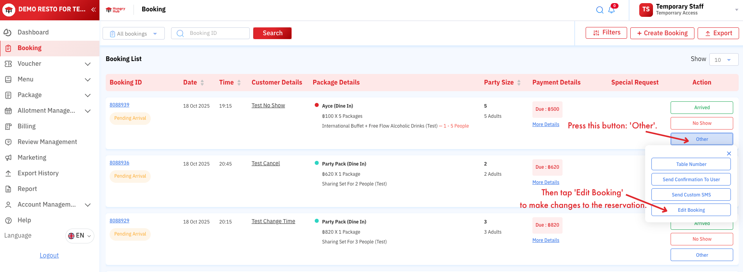Select Edit Booking in popup

coord(691,210)
